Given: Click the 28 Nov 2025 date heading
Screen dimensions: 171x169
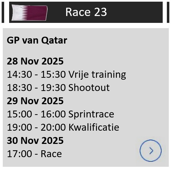Looking at the screenshot, I should tap(35, 61).
